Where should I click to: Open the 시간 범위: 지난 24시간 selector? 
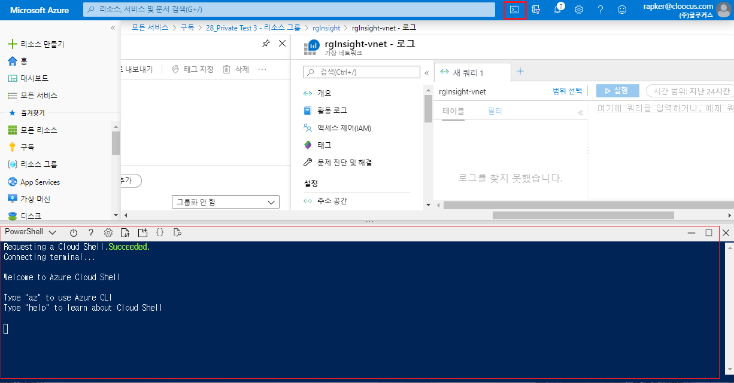(690, 91)
